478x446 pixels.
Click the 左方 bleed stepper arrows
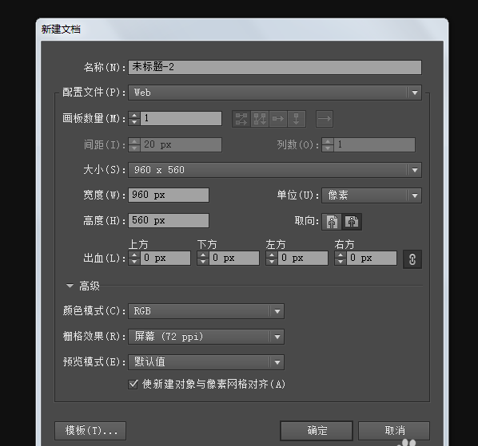pos(272,258)
